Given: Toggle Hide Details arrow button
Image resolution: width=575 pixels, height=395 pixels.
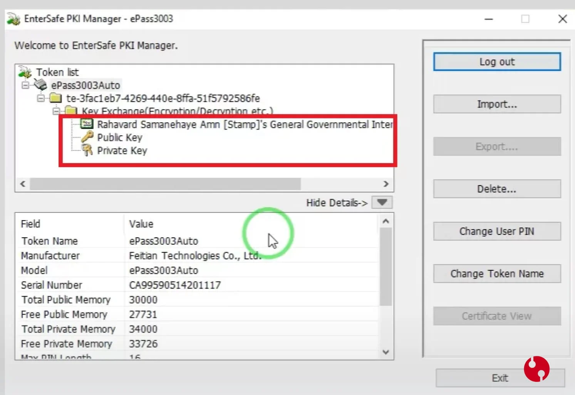Looking at the screenshot, I should click(x=382, y=202).
